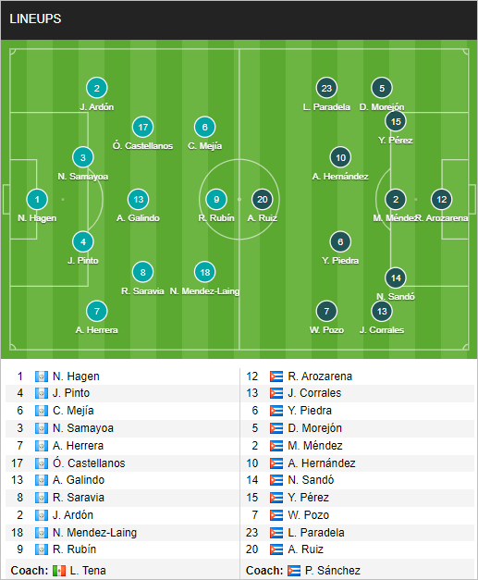Select L. Paradela's number 23 marker
Image resolution: width=478 pixels, height=580 pixels.
(326, 88)
